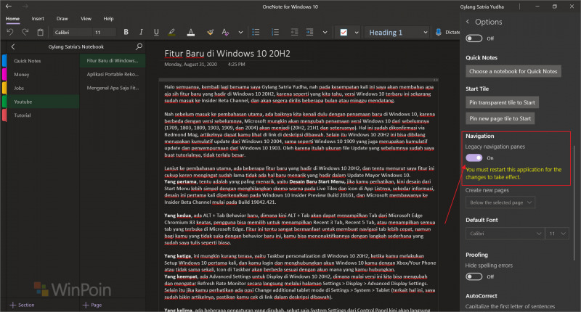
Task: Open page Aplikasi Portable Reko...
Action: 113,75
